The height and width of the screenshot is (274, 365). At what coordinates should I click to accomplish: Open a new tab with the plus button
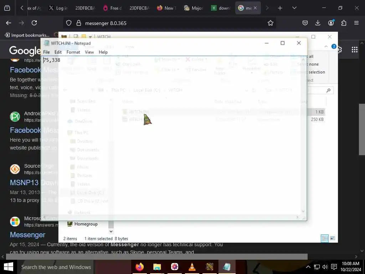tap(280, 8)
